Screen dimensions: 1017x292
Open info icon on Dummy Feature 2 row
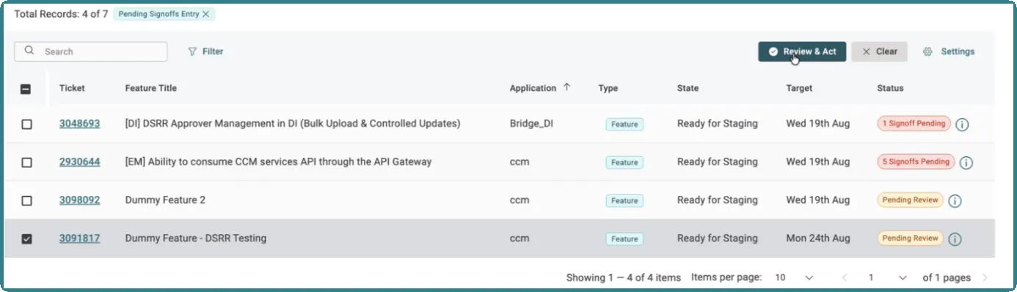pos(955,200)
